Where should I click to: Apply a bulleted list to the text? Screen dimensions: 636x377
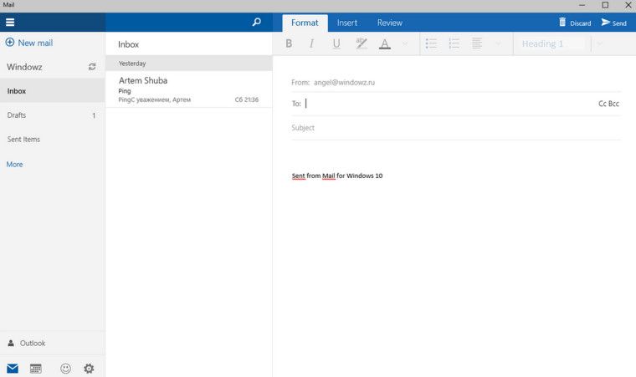tap(431, 43)
